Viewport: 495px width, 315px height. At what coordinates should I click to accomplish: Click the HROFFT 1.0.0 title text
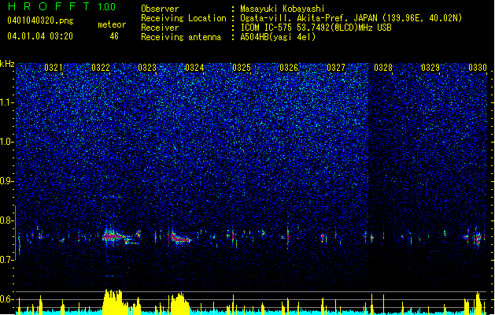tap(62, 6)
